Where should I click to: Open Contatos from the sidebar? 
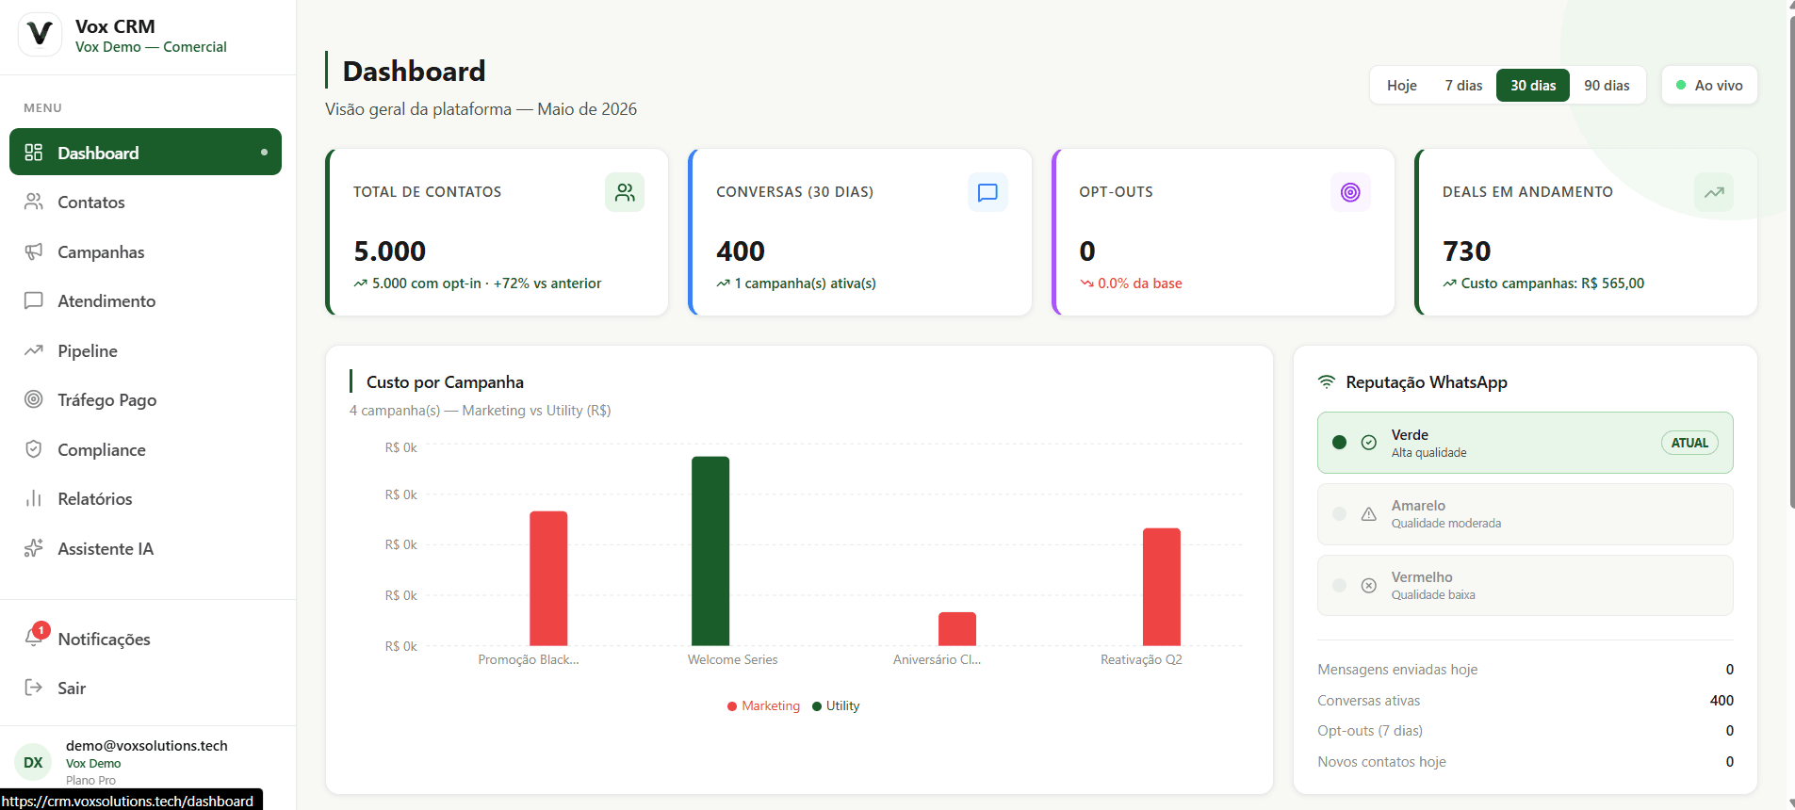[145, 202]
